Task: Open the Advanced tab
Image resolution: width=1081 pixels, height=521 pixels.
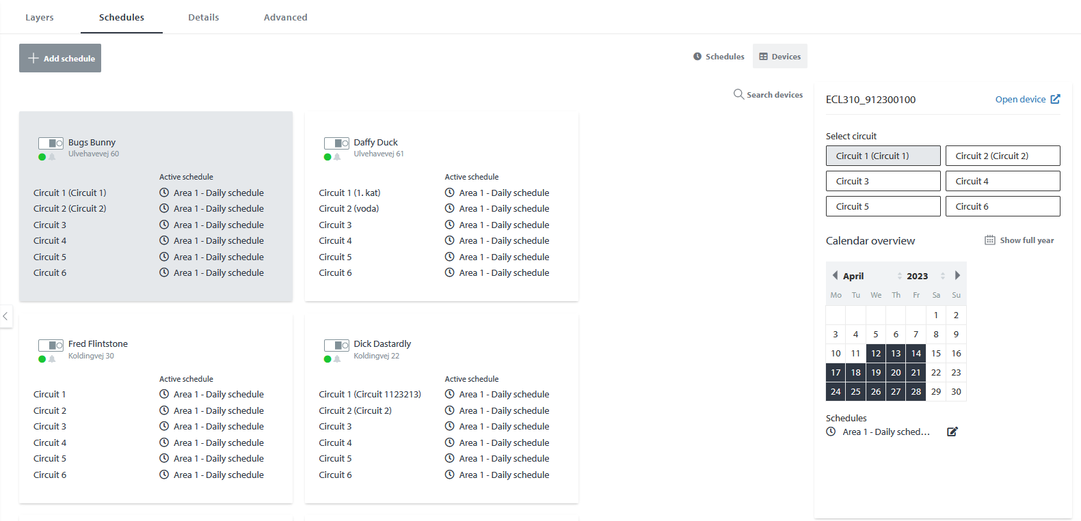Action: (285, 17)
